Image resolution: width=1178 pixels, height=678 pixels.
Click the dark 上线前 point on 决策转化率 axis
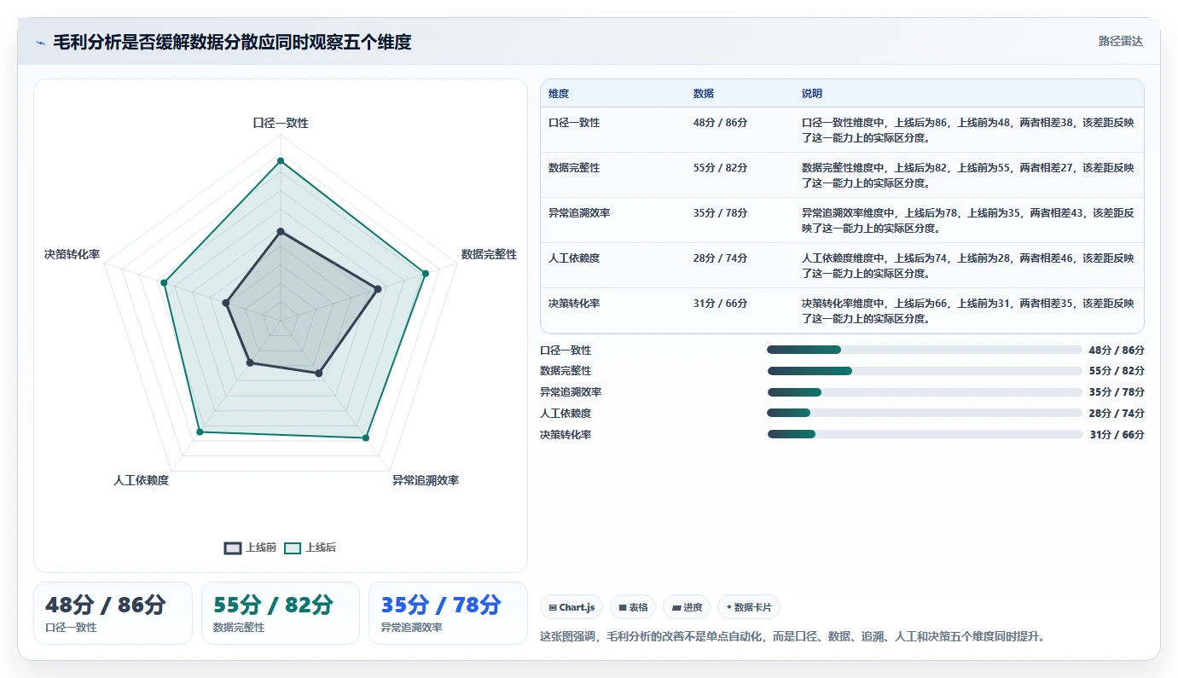tap(226, 302)
